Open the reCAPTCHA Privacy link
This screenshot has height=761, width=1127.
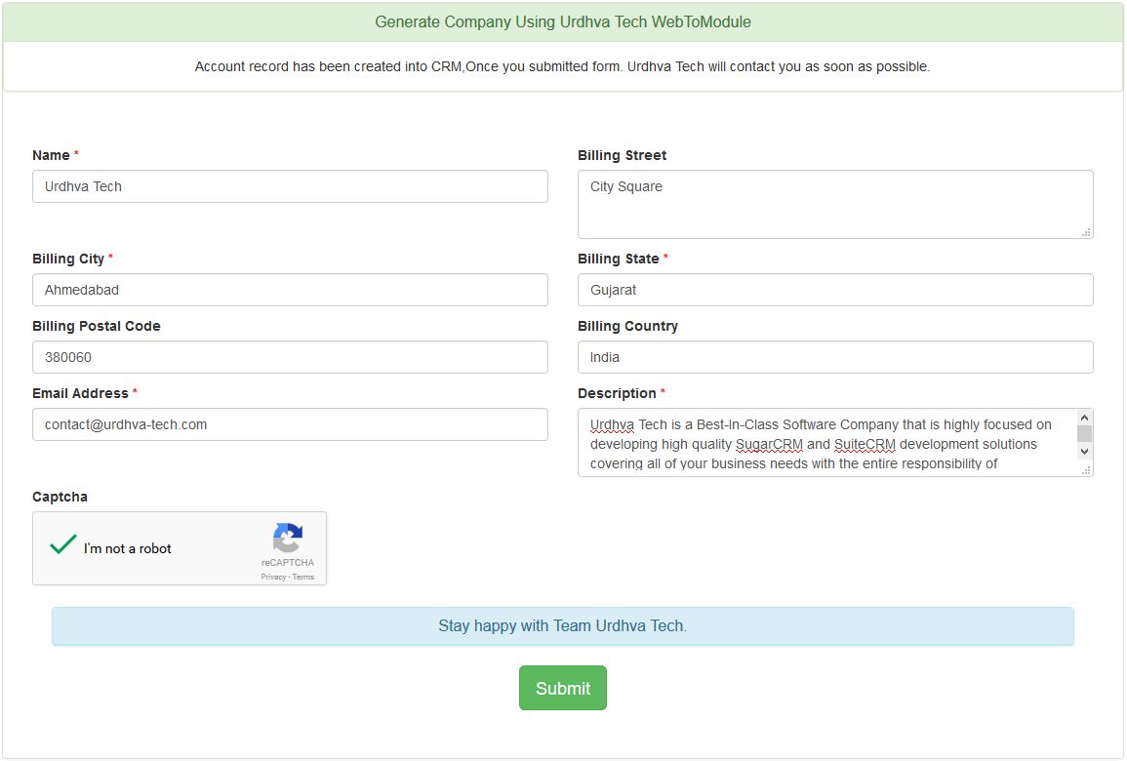[x=273, y=577]
